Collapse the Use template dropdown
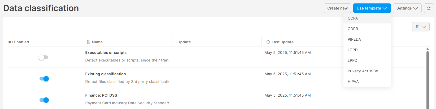This screenshot has width=436, height=109. [372, 8]
